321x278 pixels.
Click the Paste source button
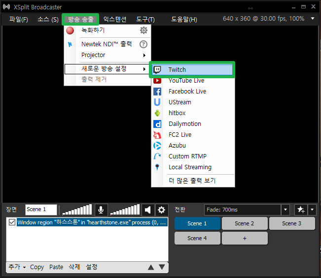point(56,267)
